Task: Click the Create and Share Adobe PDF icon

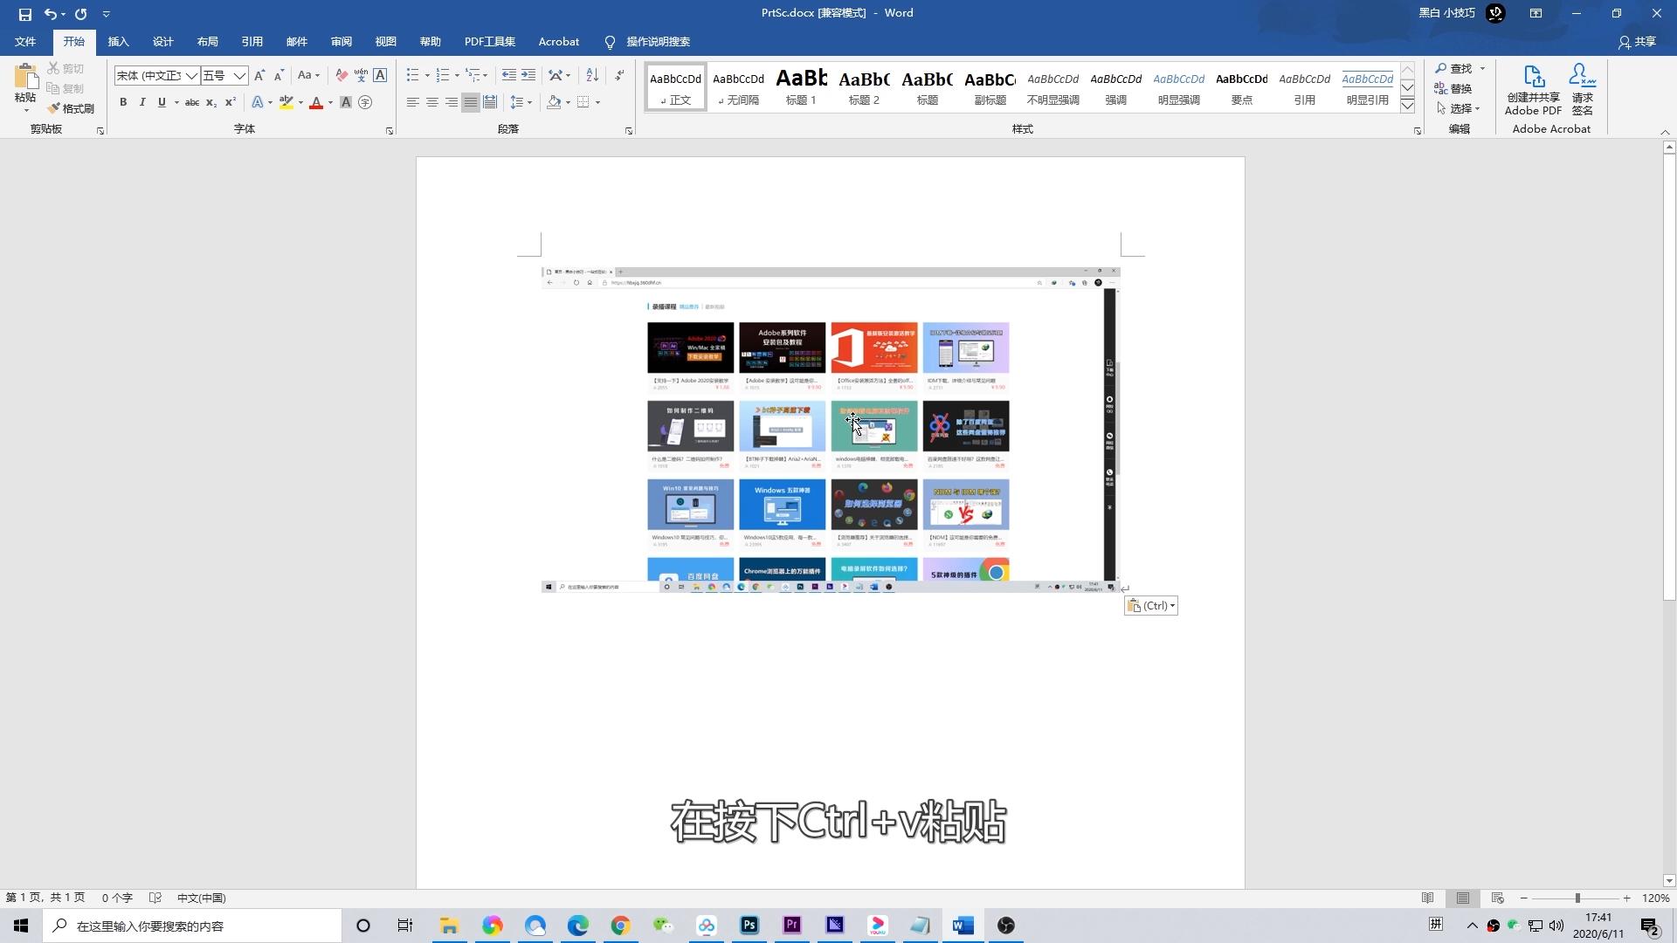Action: [x=1533, y=87]
